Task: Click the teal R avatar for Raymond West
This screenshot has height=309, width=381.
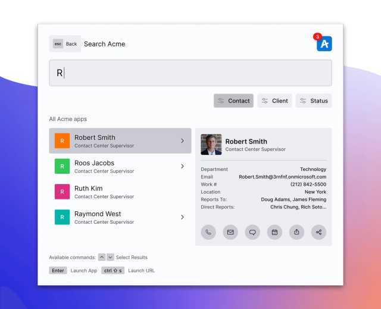Action: point(62,217)
